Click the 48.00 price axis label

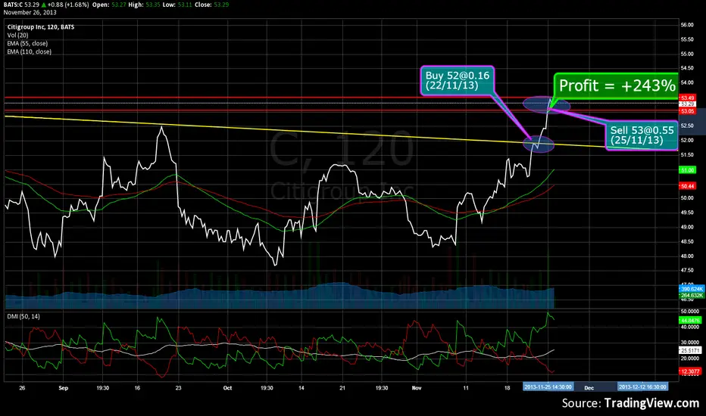(x=687, y=256)
